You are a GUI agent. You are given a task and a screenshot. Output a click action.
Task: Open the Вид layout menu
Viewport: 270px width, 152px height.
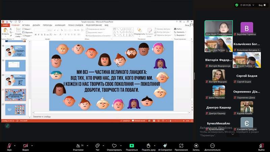click(x=262, y=5)
